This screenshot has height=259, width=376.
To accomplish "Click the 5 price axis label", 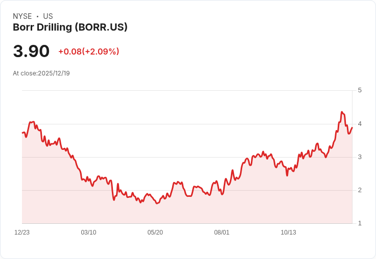I will 360,90.
